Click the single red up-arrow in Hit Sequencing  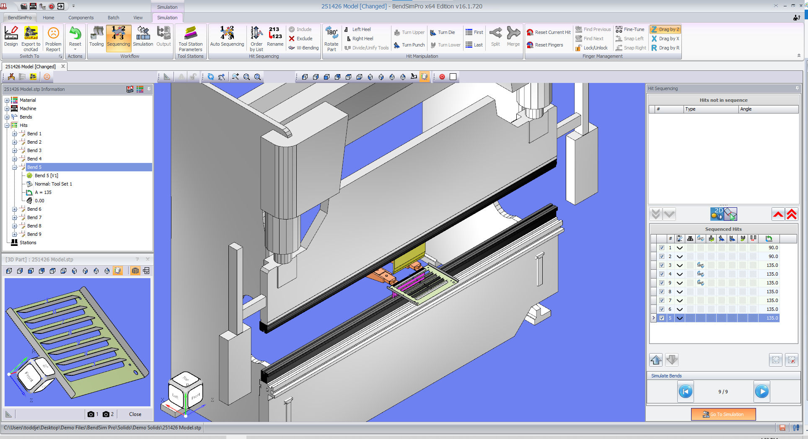coord(778,214)
